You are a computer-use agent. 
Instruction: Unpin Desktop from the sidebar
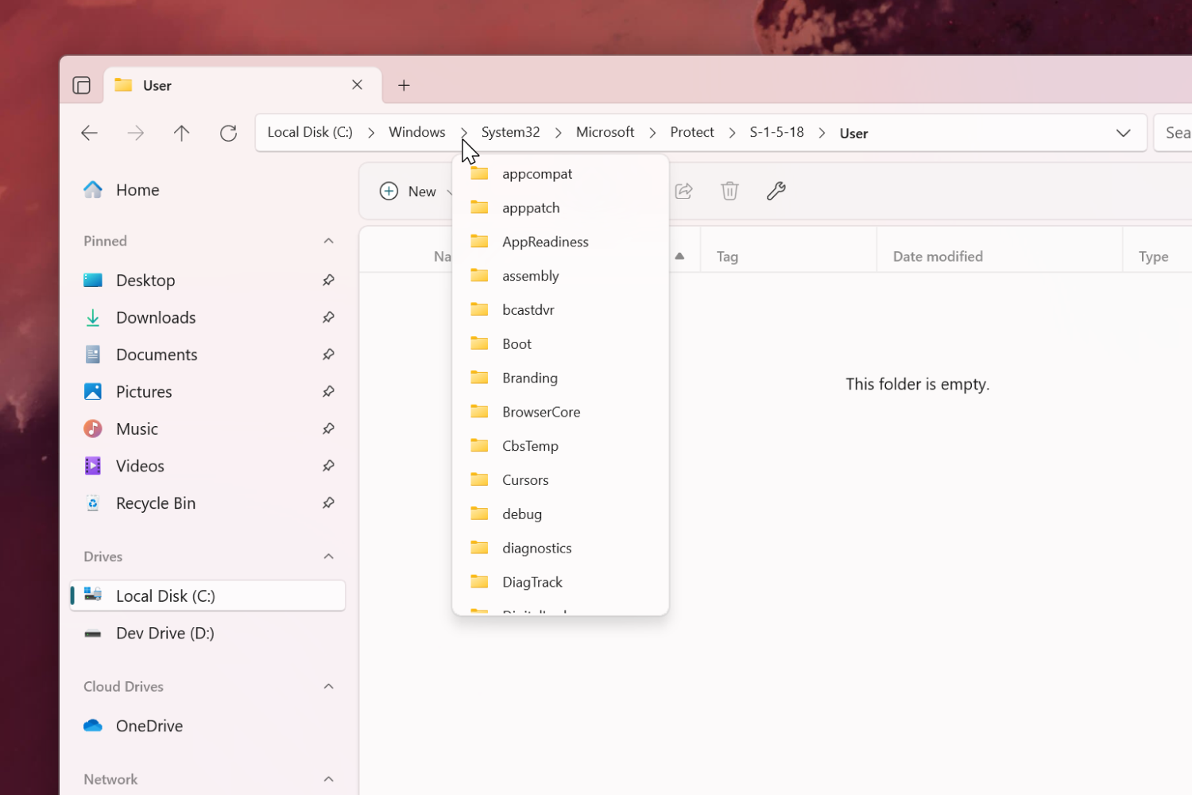click(x=328, y=281)
